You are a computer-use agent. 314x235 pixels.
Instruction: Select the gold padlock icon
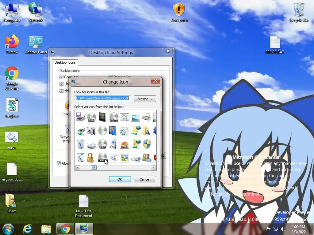[x=90, y=158]
